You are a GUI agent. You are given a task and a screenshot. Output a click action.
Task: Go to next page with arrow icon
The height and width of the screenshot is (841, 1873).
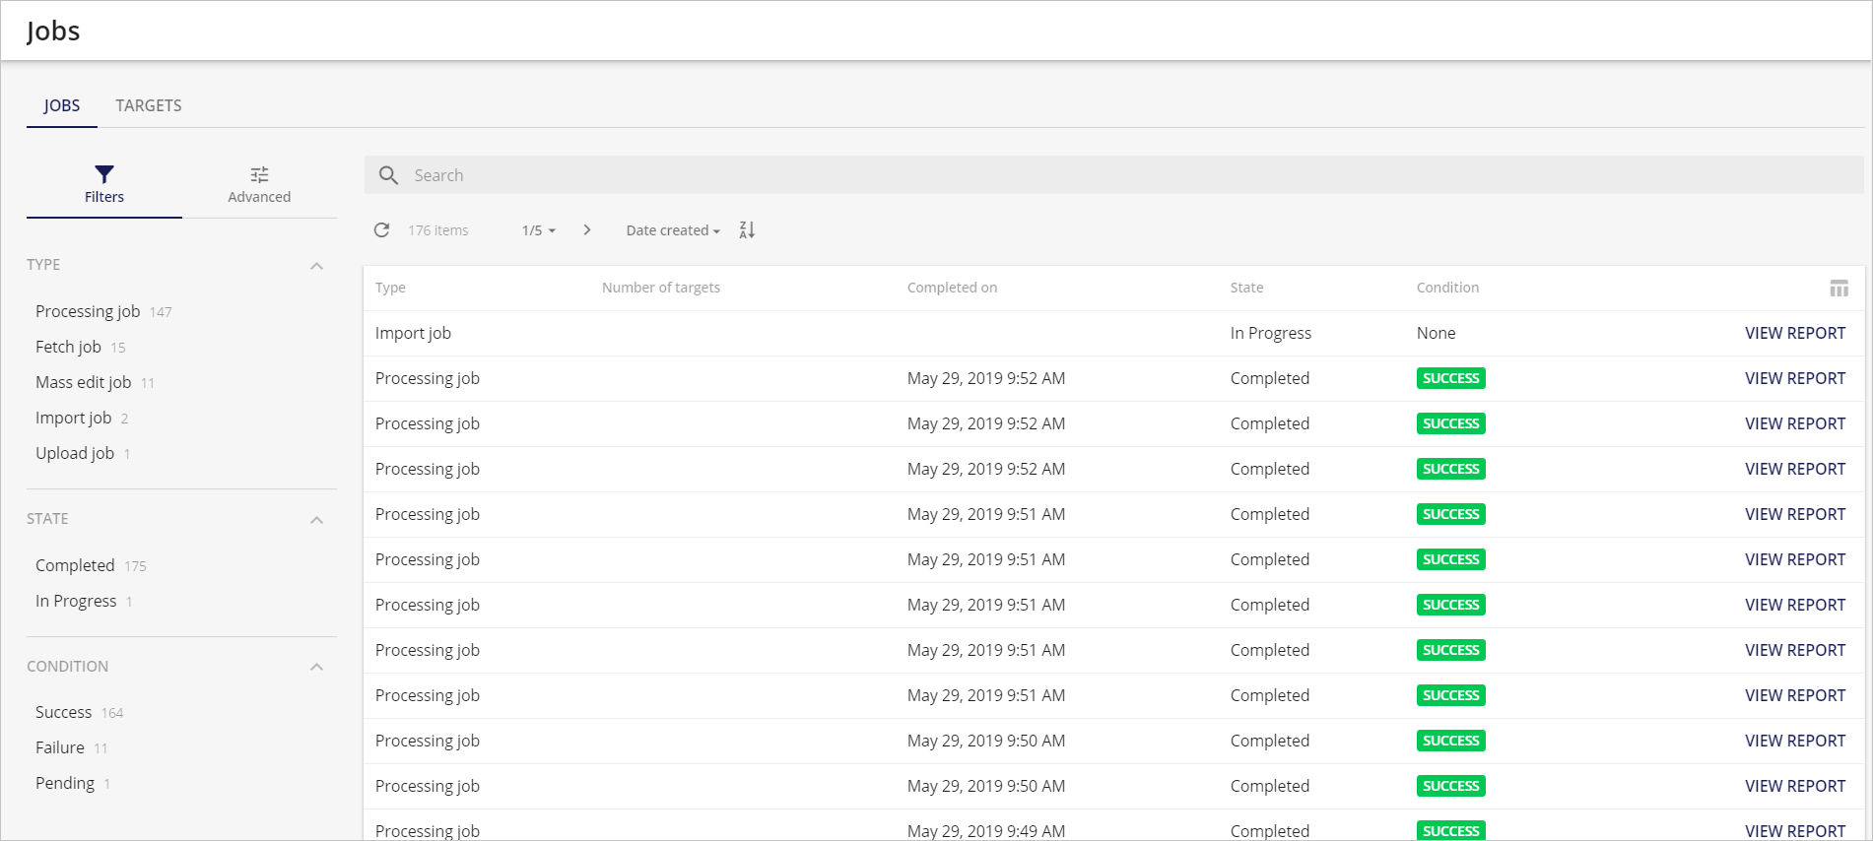pyautogui.click(x=587, y=229)
